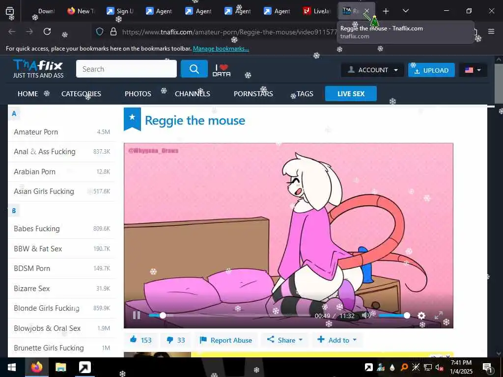Click the thumbs down icon
Screen dimensions: 503x377
pyautogui.click(x=170, y=340)
